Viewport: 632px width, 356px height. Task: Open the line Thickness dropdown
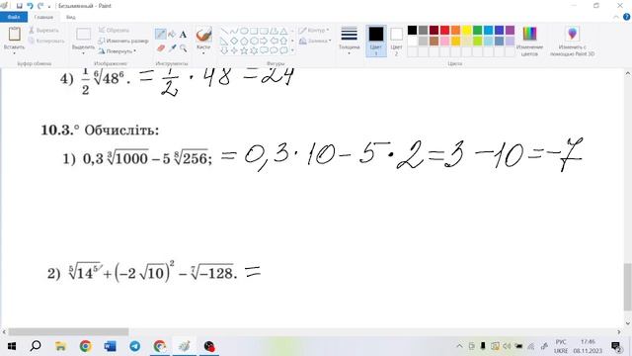click(349, 42)
